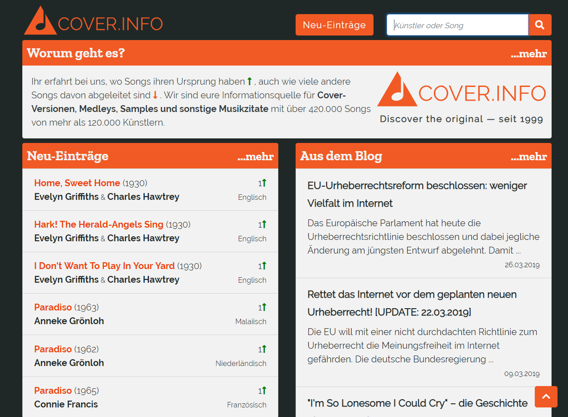
Task: Open the Paradiso (1963) song entry
Action: tap(53, 307)
